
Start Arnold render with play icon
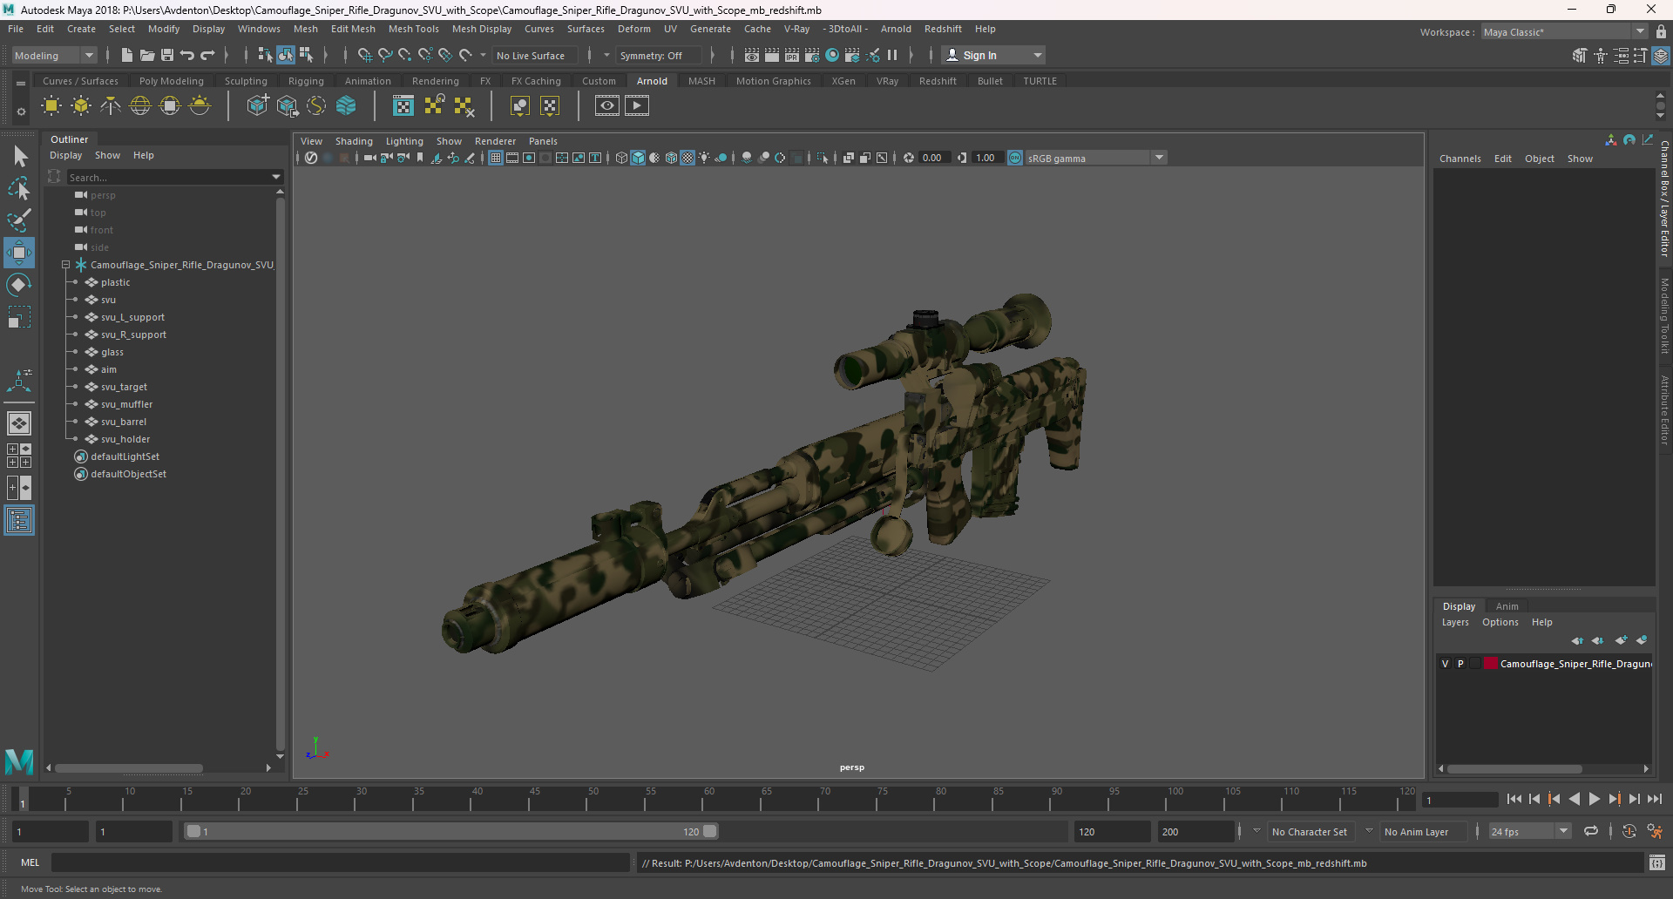tap(637, 106)
